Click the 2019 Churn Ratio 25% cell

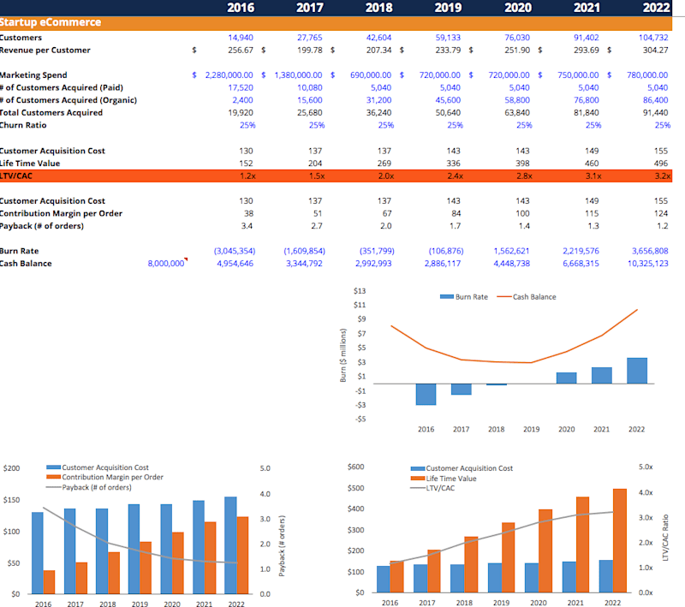pos(455,125)
